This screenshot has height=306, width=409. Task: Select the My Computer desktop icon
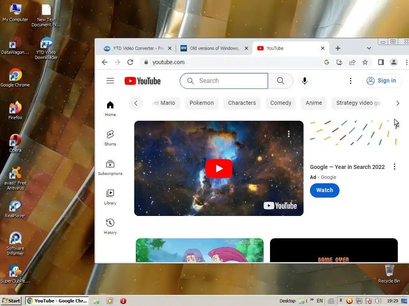click(x=15, y=13)
